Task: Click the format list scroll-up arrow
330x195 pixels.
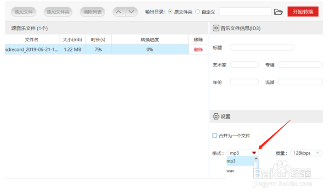Action: (x=256, y=159)
